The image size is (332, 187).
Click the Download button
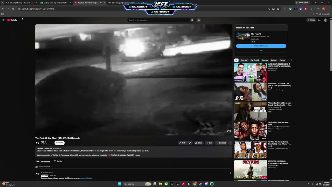click(221, 143)
